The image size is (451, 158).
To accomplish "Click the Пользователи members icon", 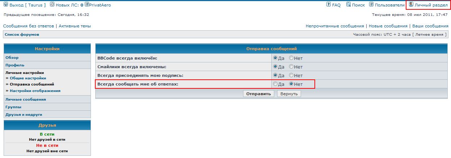I will (x=371, y=5).
